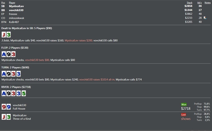Click the green Won badge
The width and height of the screenshot is (212, 131).
tap(184, 104)
